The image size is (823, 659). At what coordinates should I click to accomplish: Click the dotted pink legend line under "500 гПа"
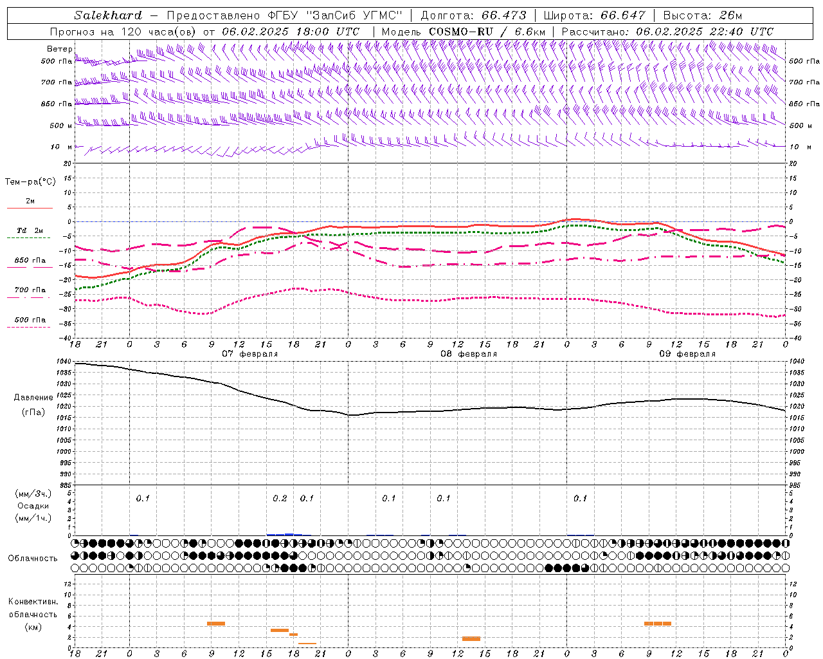(x=29, y=327)
